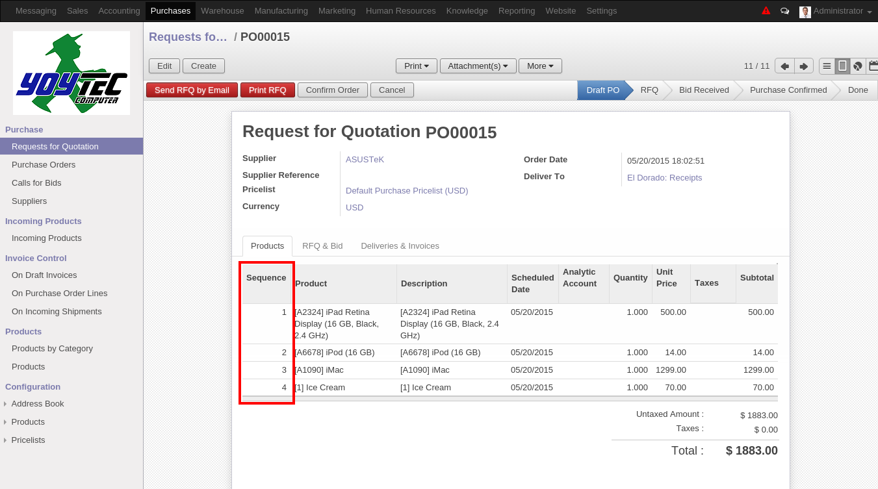
Task: Click the Create button
Action: 203,66
